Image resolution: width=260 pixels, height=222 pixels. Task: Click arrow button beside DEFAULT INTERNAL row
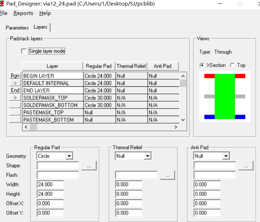pos(15,83)
